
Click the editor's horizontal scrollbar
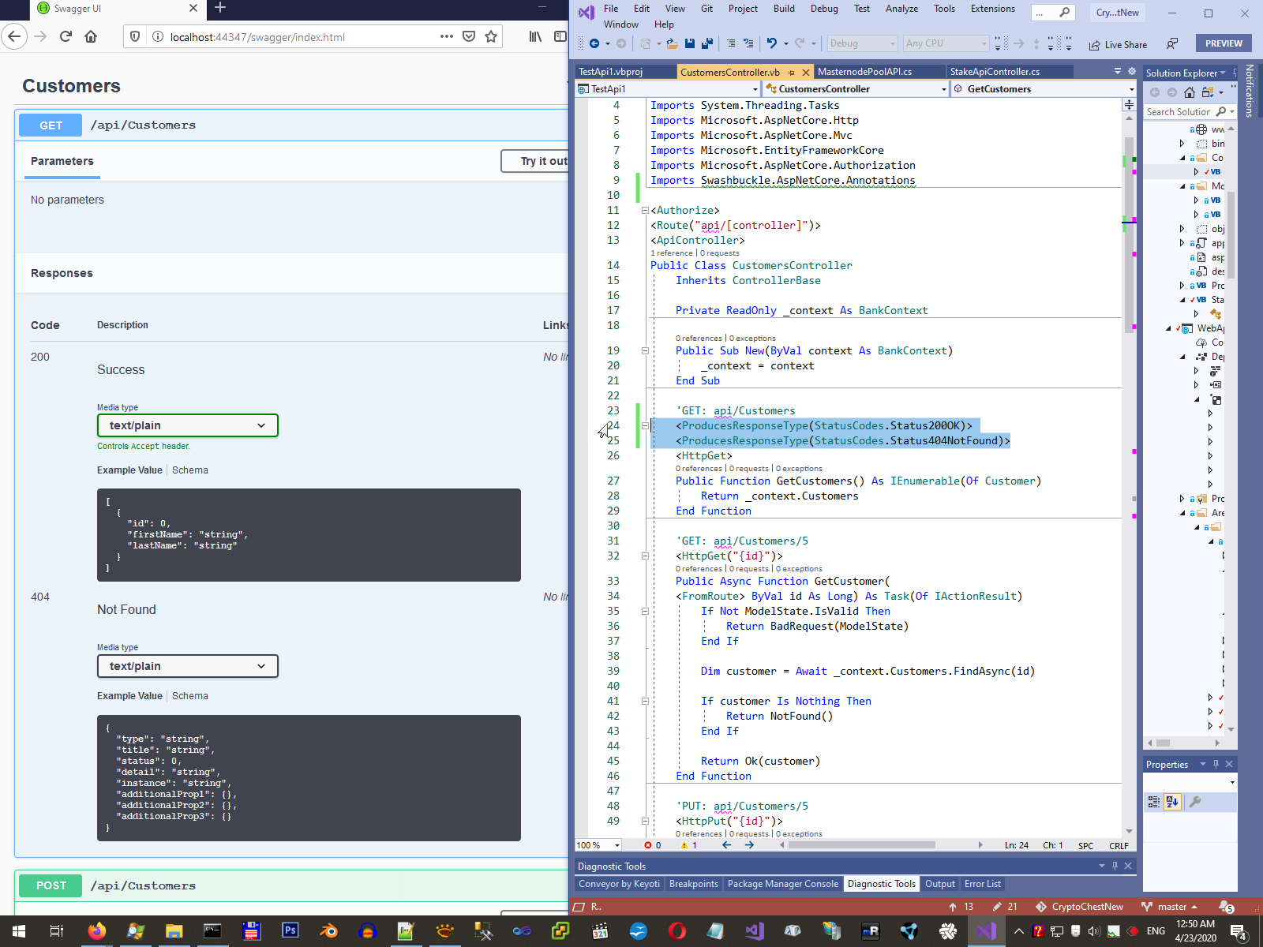coord(862,845)
